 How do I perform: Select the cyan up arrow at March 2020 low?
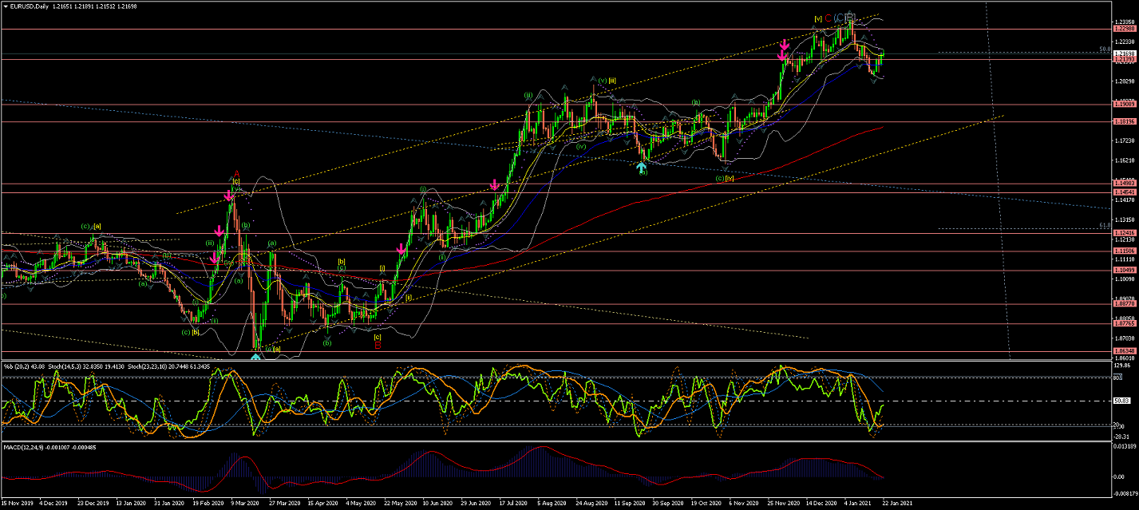[255, 357]
